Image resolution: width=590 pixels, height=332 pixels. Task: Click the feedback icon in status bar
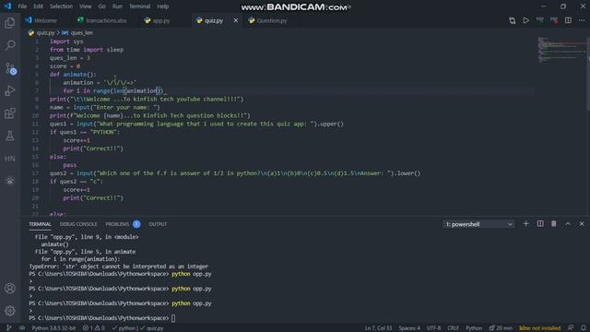pyautogui.click(x=571, y=328)
